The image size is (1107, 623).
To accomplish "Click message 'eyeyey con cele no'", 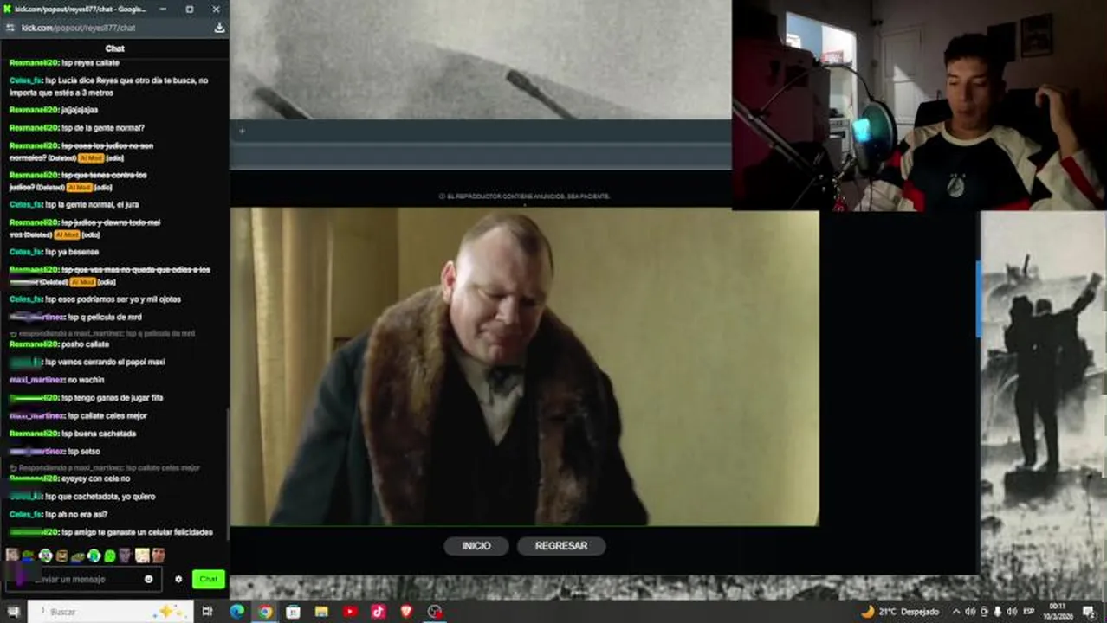I will (96, 478).
